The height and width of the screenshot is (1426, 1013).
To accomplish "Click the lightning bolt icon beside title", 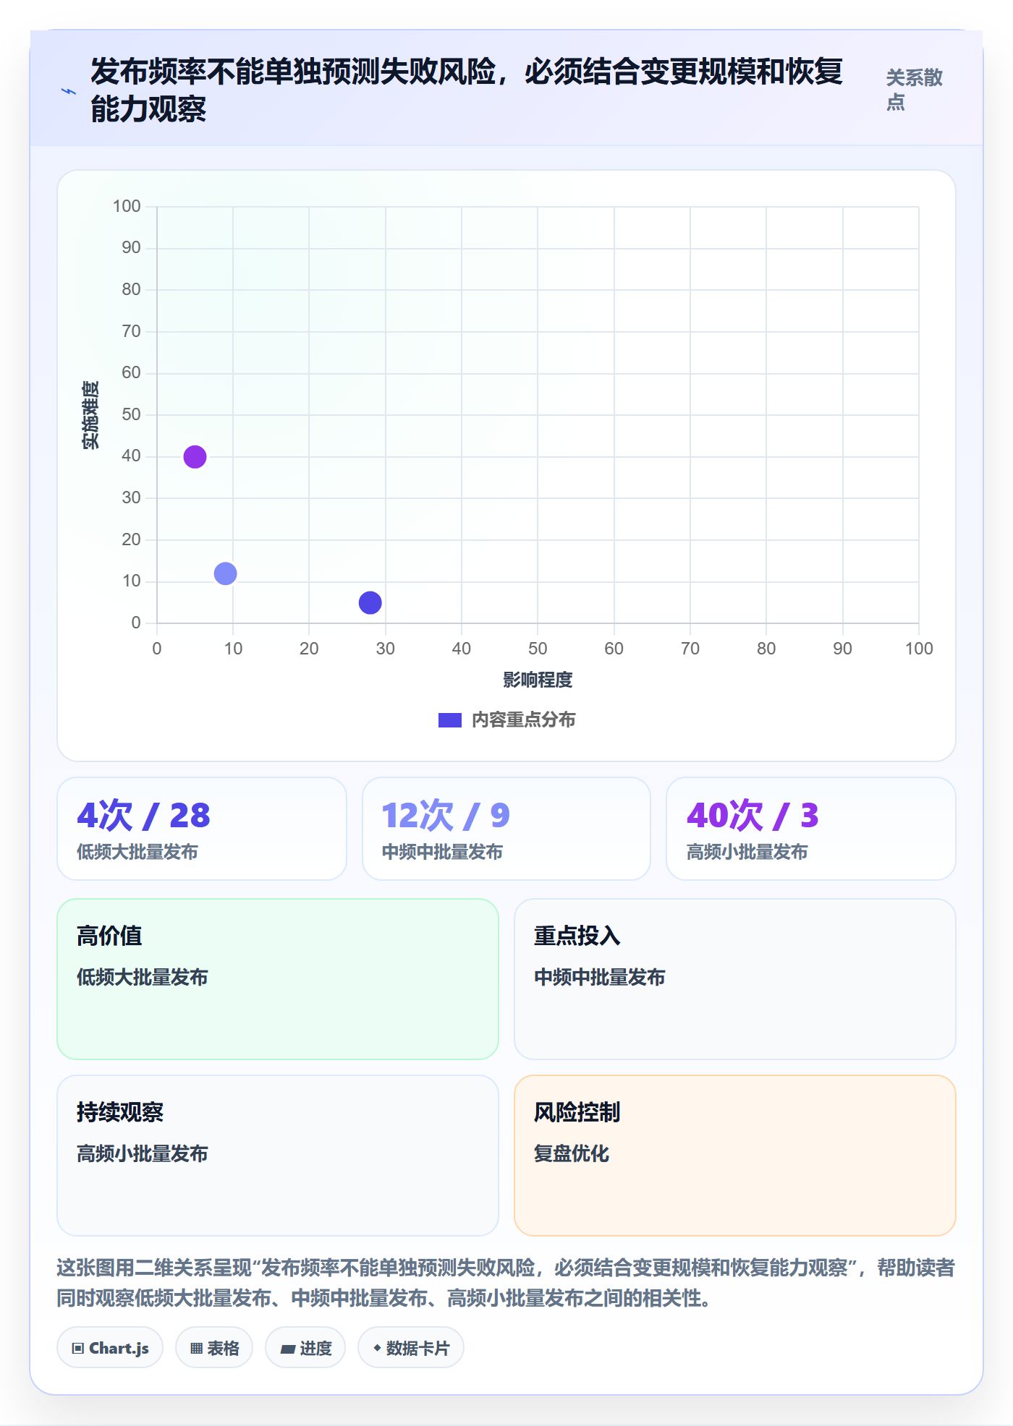I will (69, 91).
